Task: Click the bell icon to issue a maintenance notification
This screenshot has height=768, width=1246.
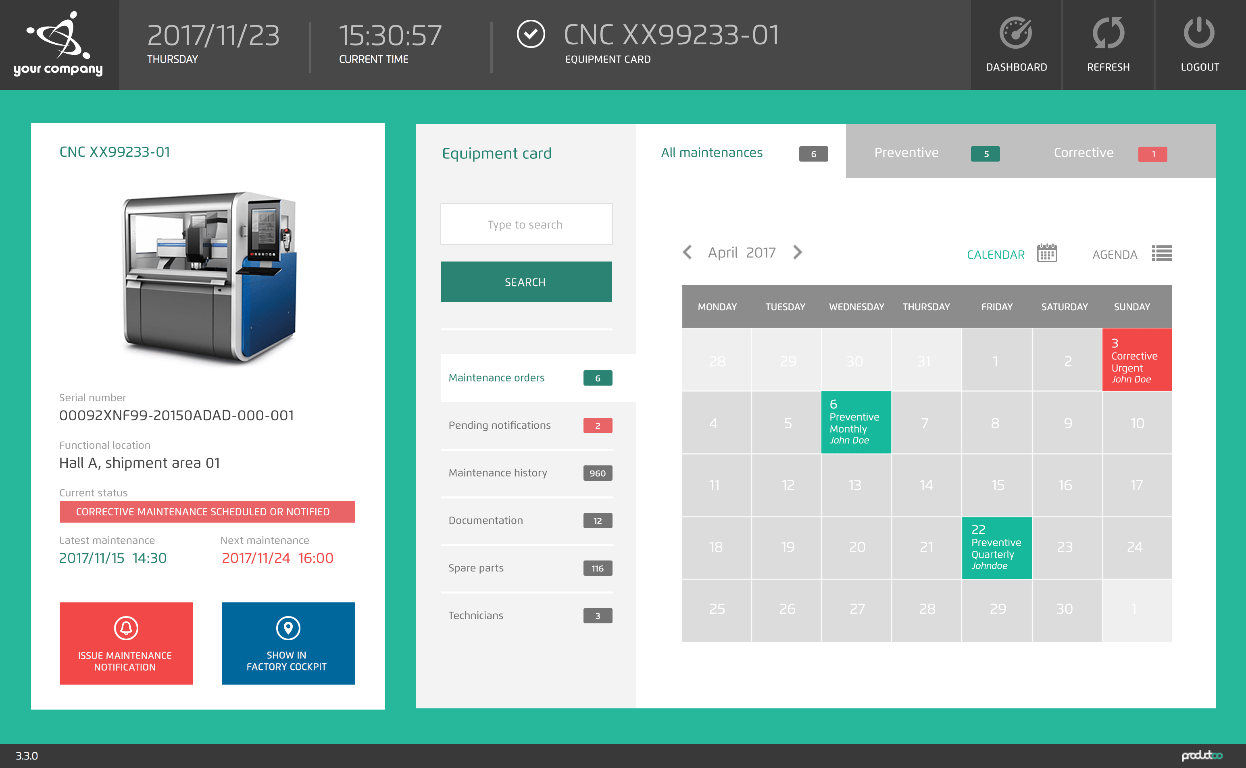Action: (126, 628)
